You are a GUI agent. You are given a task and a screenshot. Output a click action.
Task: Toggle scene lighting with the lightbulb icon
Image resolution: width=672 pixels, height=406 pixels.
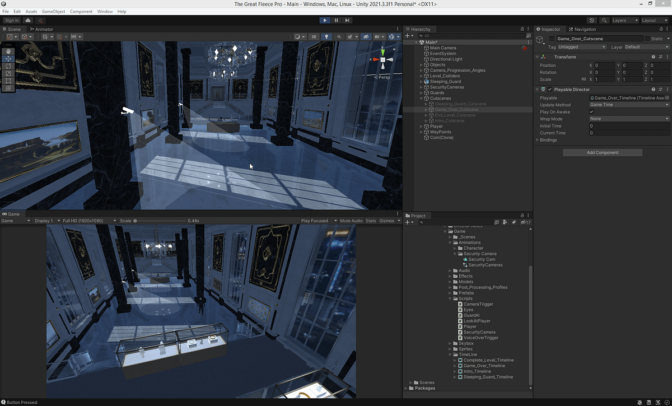pyautogui.click(x=326, y=36)
